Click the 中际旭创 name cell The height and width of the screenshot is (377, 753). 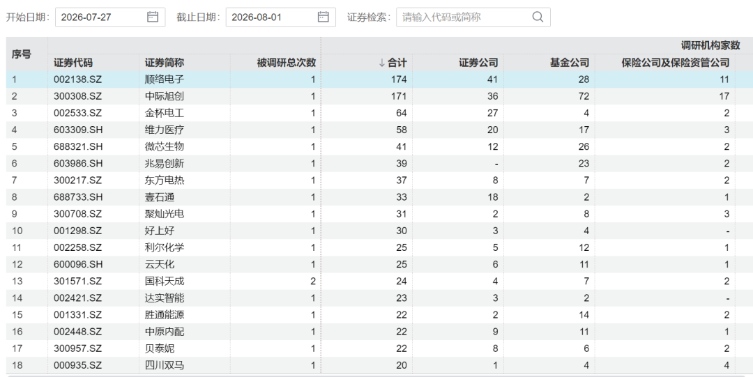point(165,97)
